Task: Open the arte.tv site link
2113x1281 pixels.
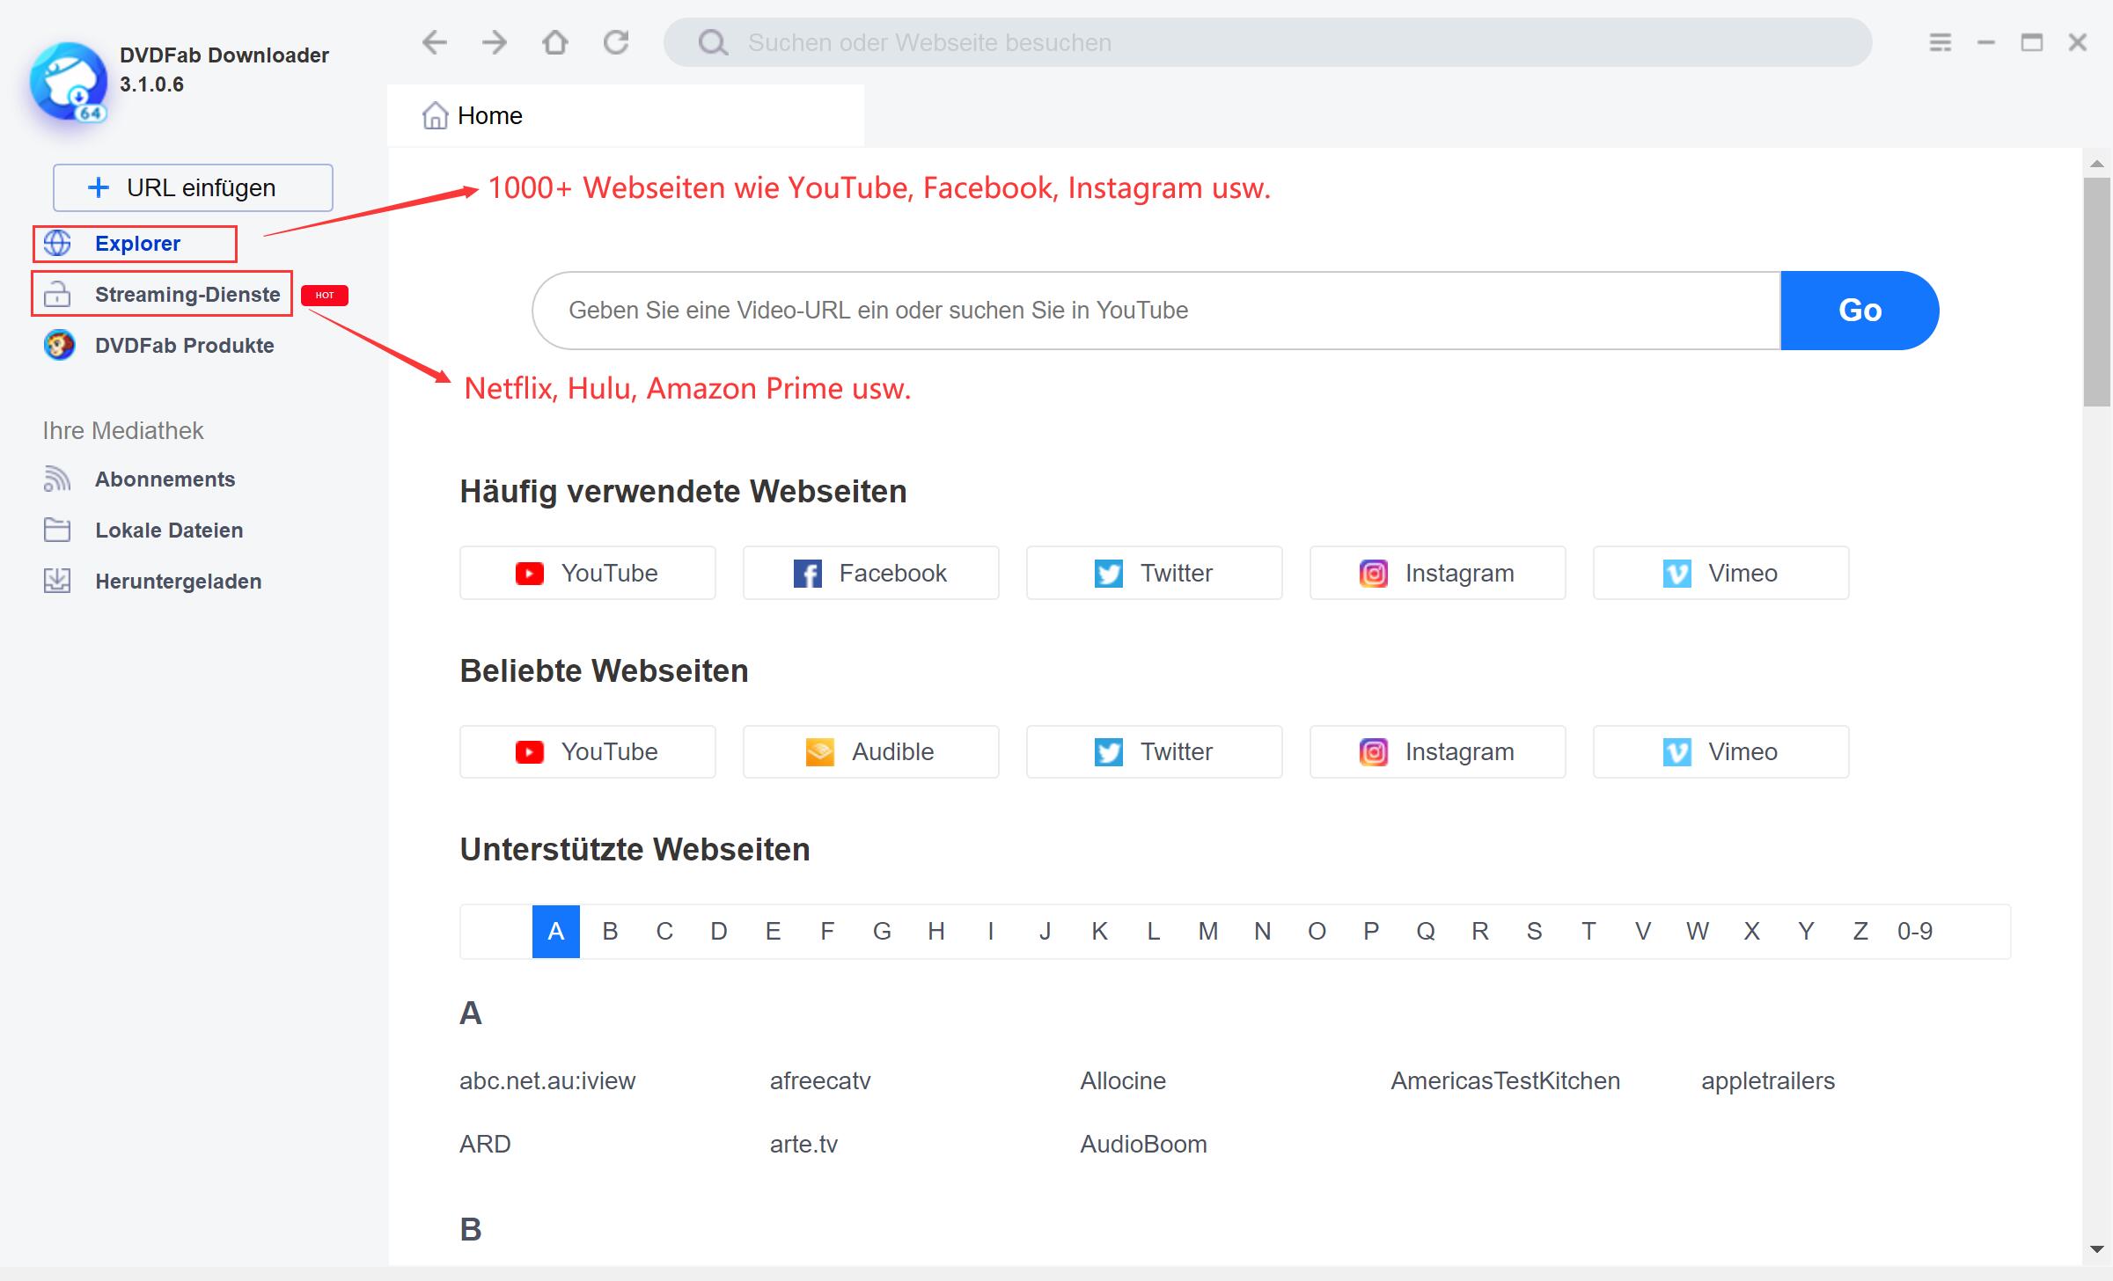Action: point(803,1144)
